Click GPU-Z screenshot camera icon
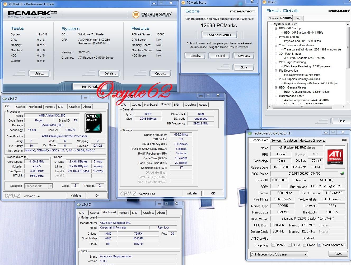Image resolution: width=351 pixels, height=265 pixels. tap(344, 140)
